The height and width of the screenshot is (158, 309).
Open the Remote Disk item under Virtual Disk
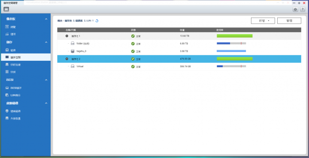26,111
